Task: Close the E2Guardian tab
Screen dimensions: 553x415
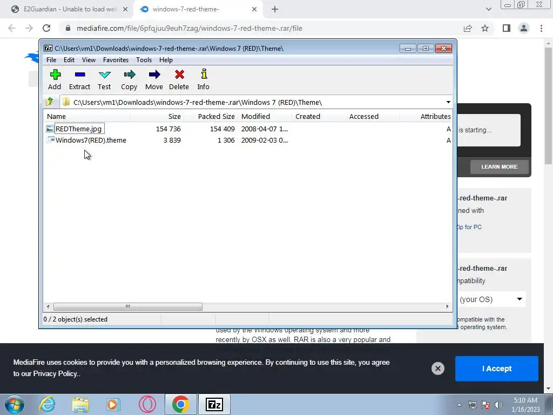Action: (x=125, y=10)
